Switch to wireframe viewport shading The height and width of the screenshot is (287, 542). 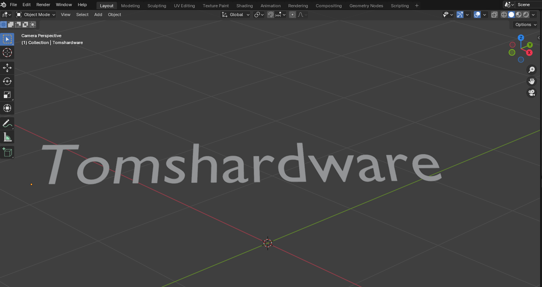pos(504,15)
